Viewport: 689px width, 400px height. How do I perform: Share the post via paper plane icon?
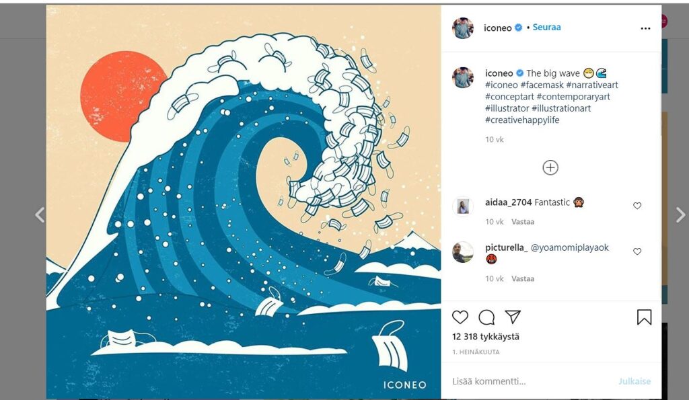(513, 317)
